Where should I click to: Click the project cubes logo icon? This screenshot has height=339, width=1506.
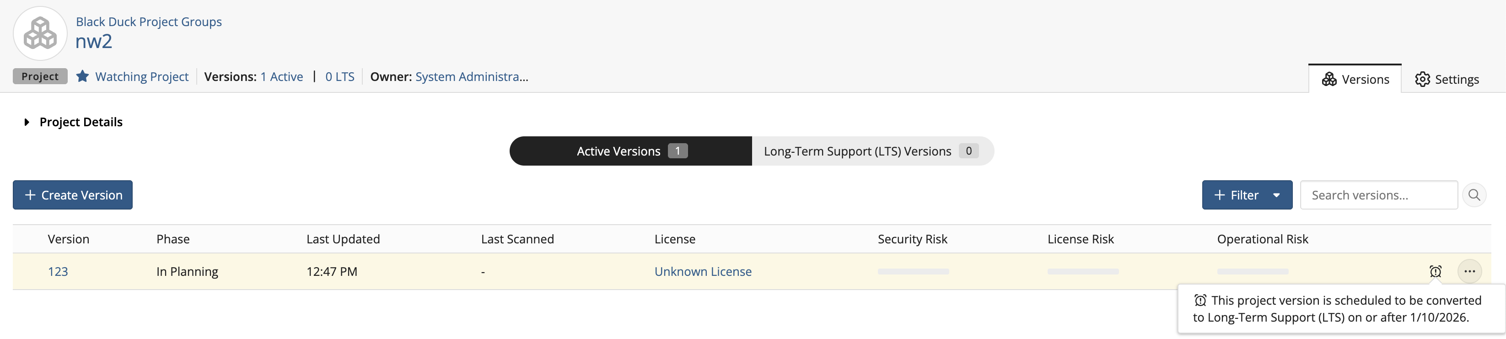[x=40, y=33]
